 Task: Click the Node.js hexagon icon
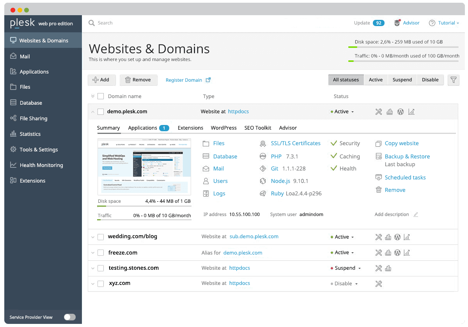[263, 181]
